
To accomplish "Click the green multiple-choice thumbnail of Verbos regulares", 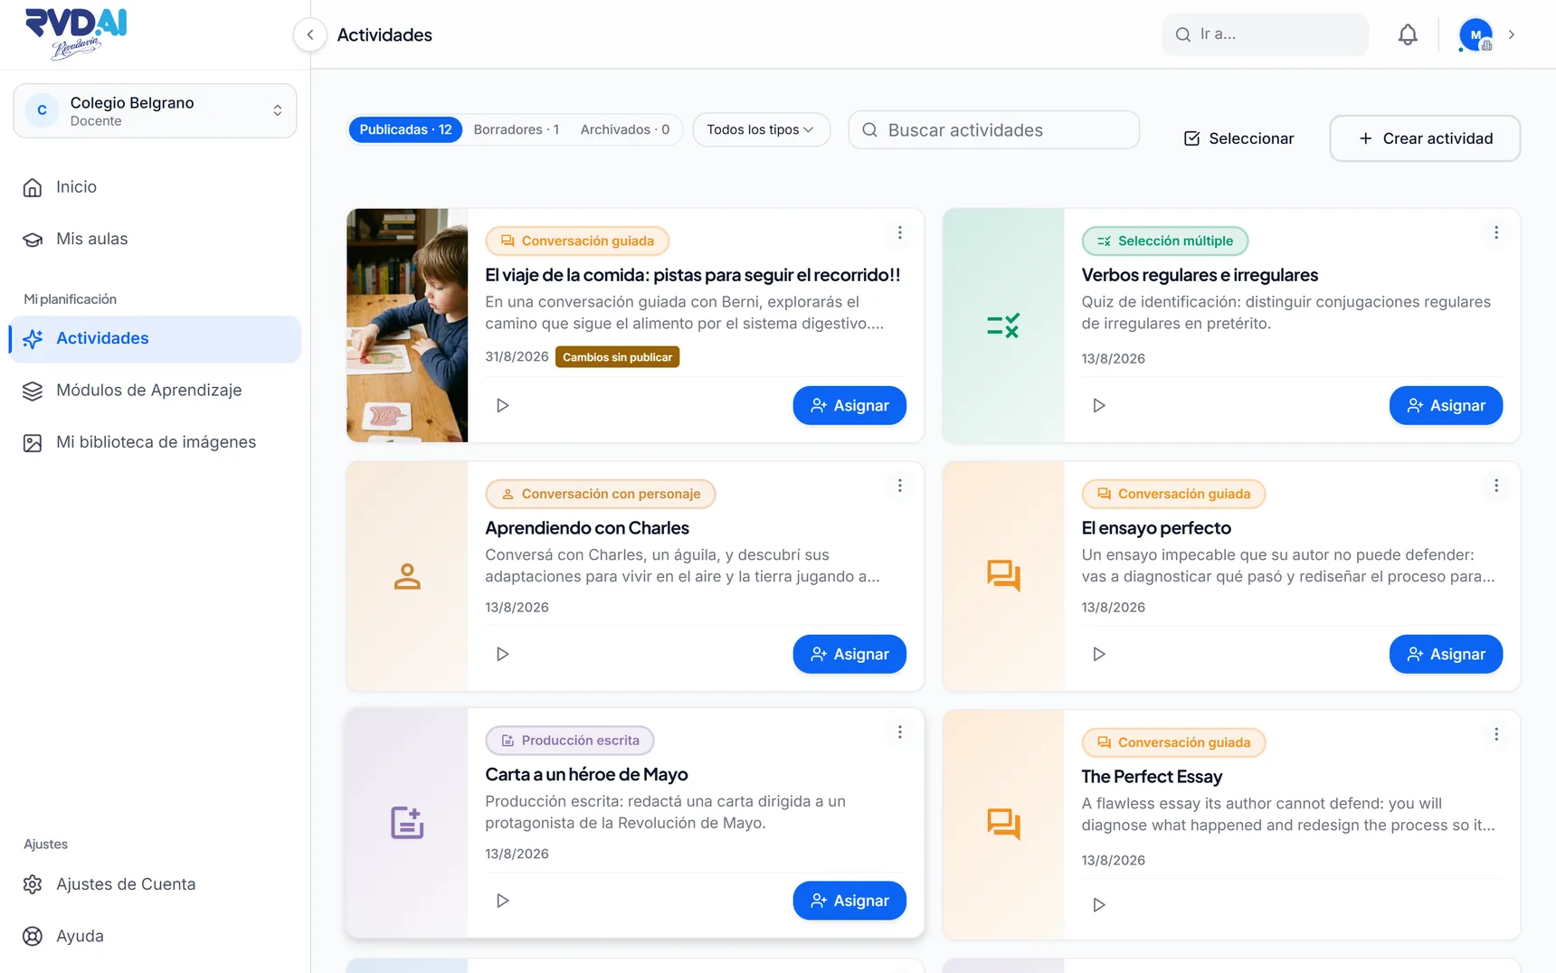I will click(1003, 326).
